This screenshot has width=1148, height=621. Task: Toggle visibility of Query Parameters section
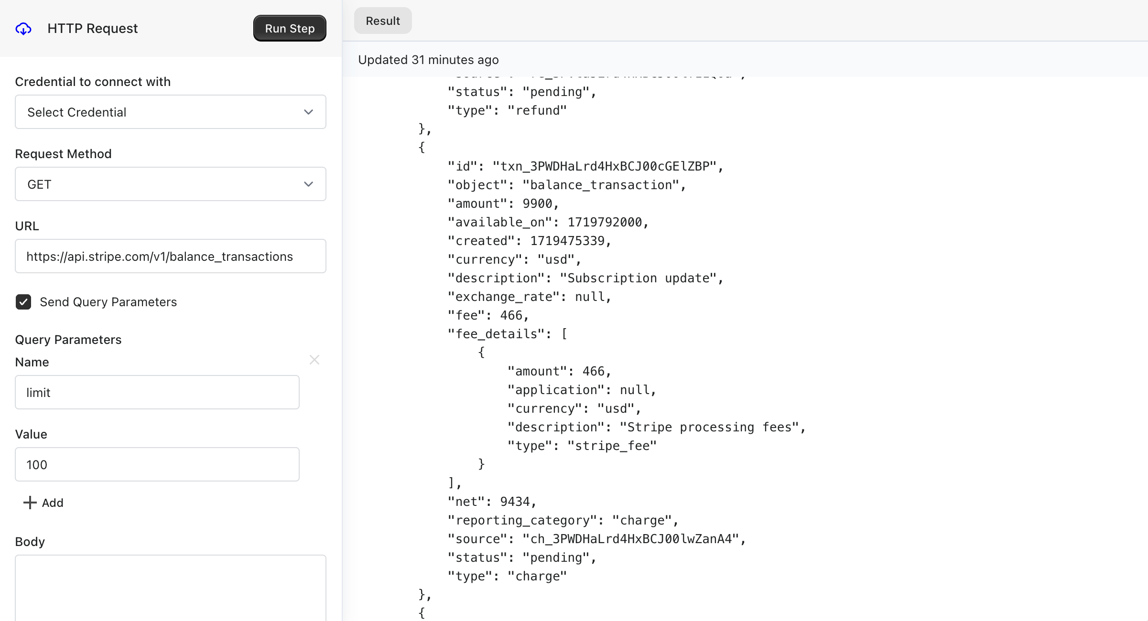[x=23, y=301]
